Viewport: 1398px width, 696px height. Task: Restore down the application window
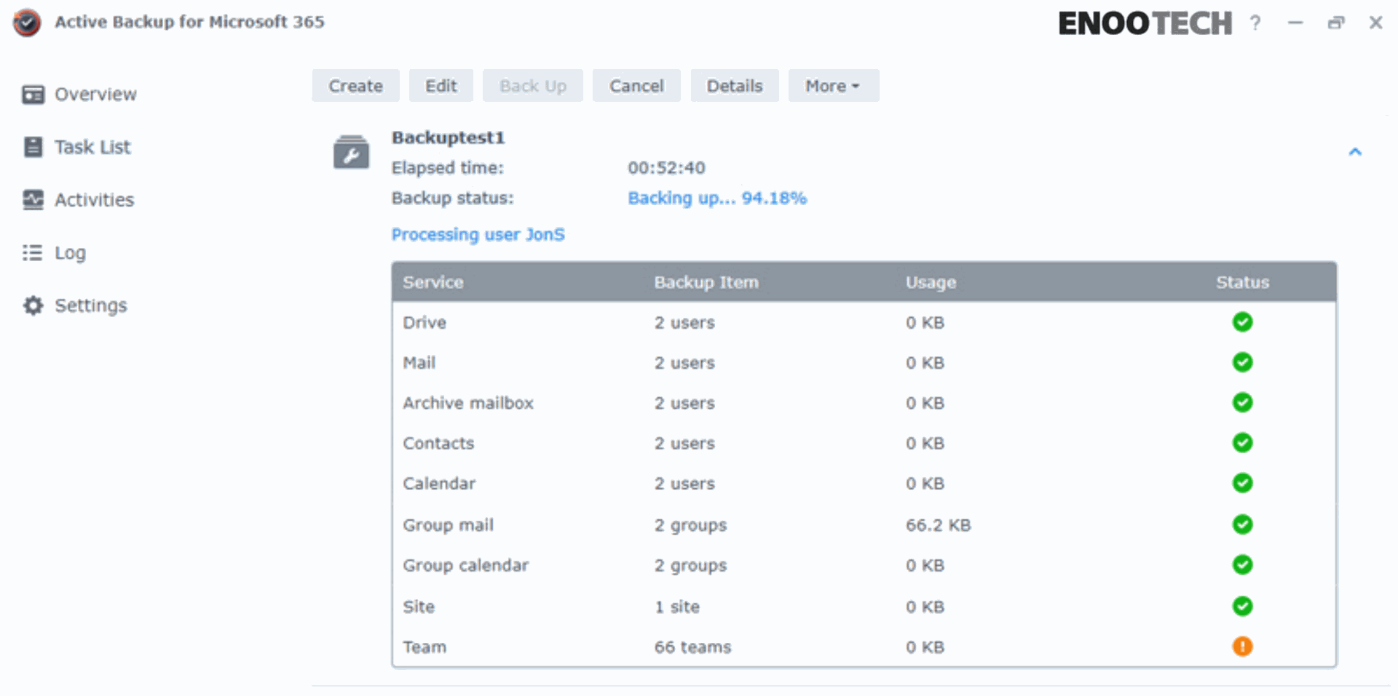[x=1336, y=23]
